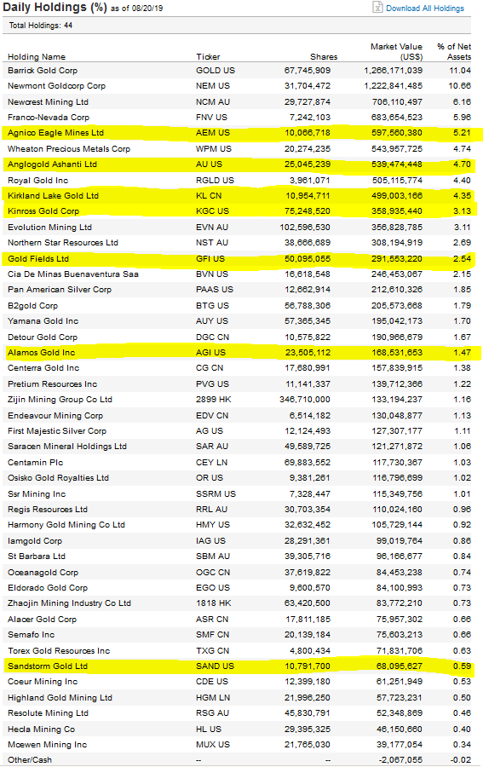Click Kinross Gold Corp shares 75,248,520
The width and height of the screenshot is (483, 767).
307,211
